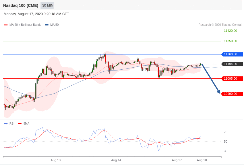This screenshot has width=244, height=165.
Task: Click the RSI 70 level label
Action: point(226,132)
